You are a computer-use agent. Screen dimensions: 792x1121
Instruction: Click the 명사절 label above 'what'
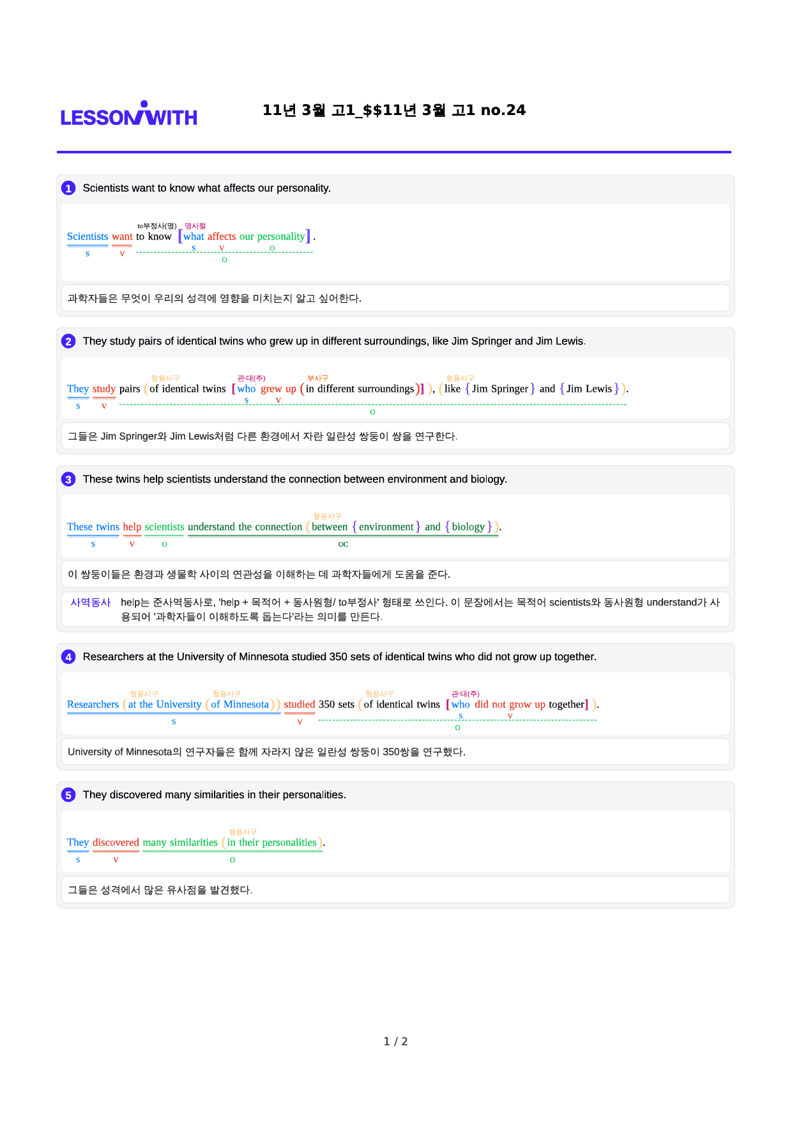195,226
